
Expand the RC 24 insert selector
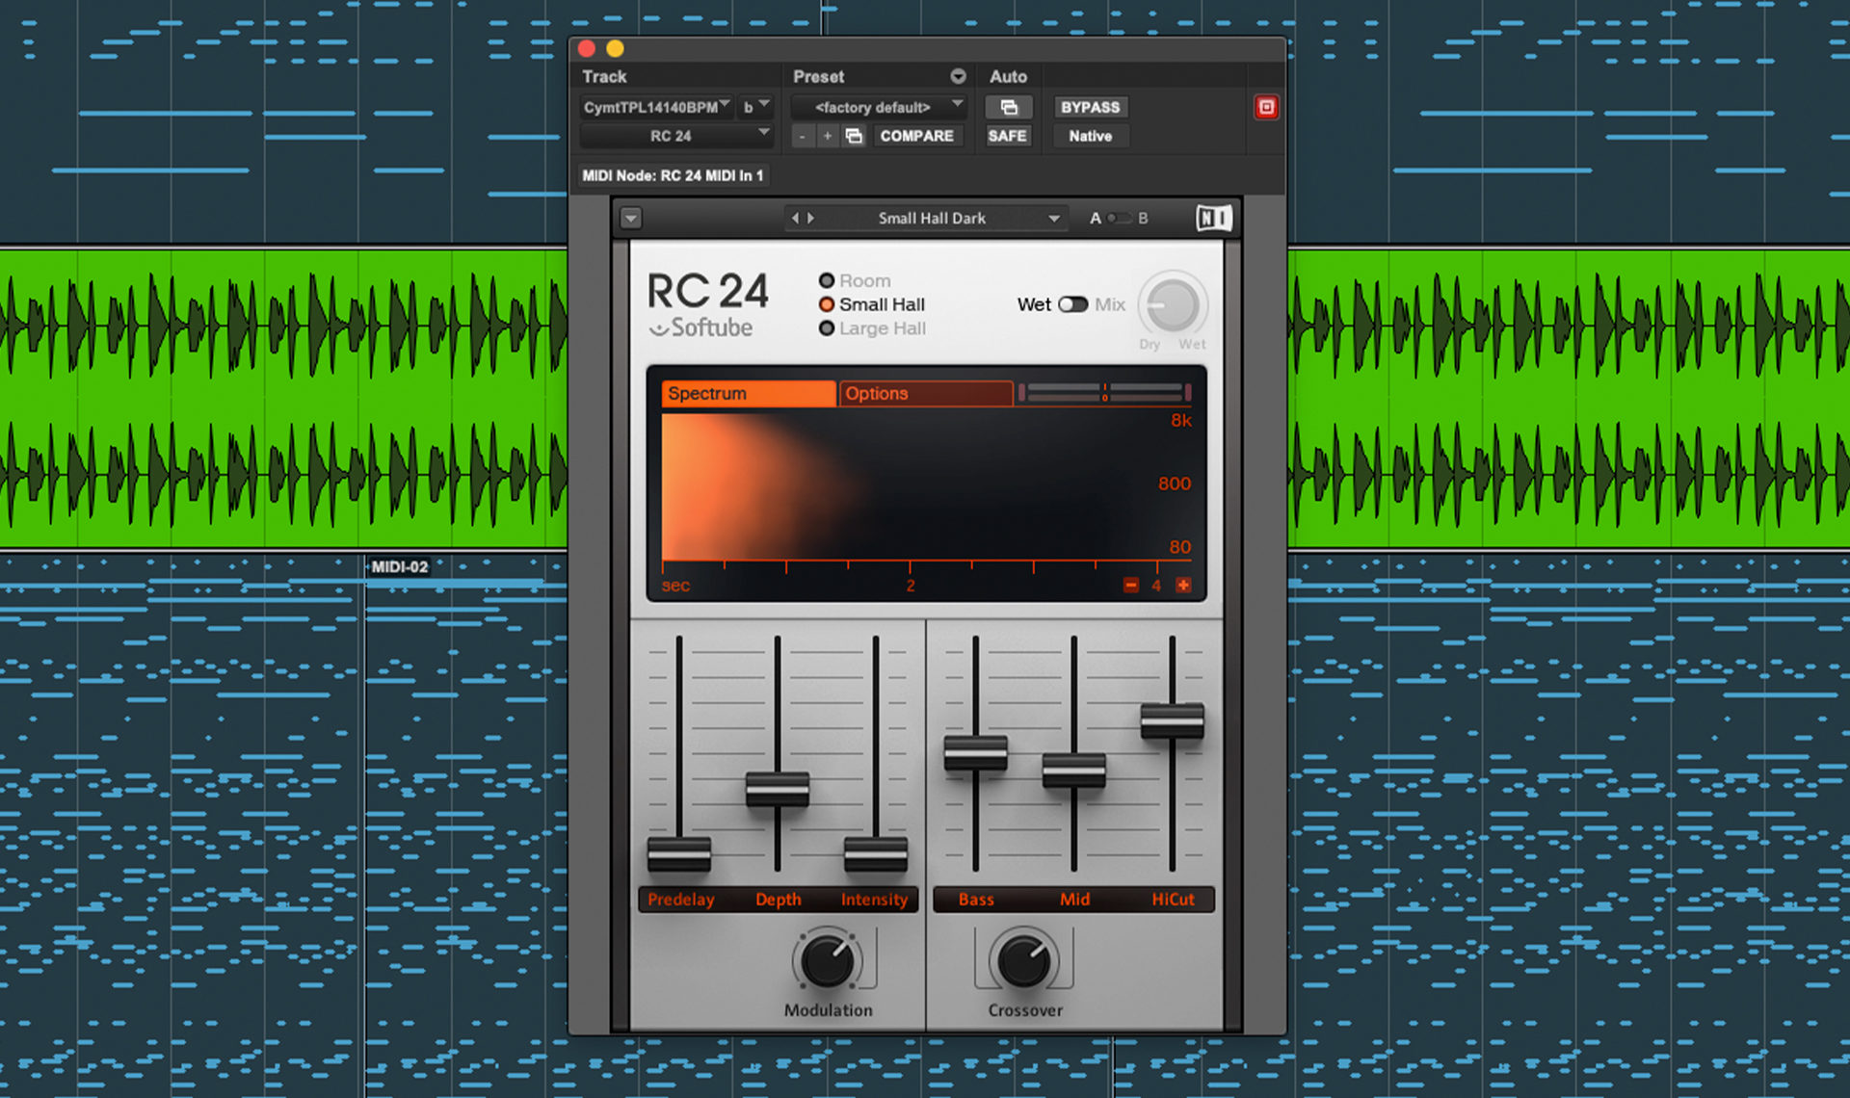pos(761,136)
